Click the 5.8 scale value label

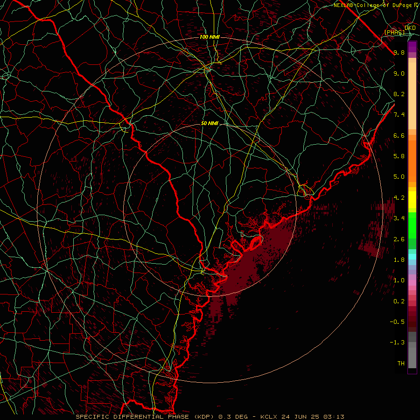point(399,156)
